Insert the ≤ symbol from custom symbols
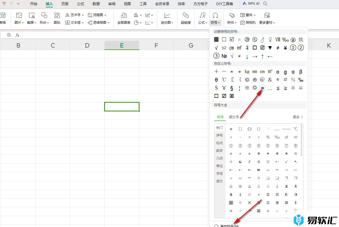 coord(278,88)
